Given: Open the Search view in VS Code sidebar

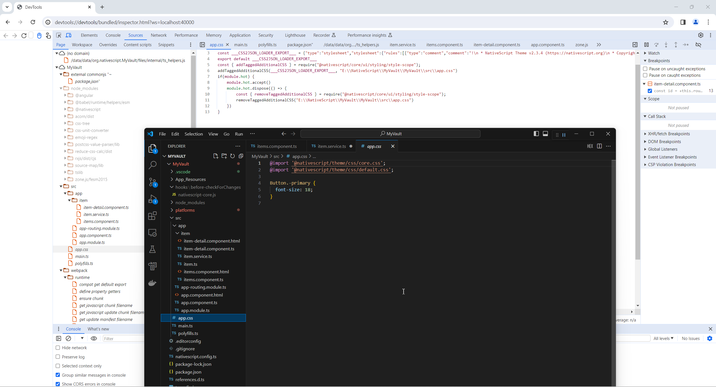Looking at the screenshot, I should coord(153,165).
